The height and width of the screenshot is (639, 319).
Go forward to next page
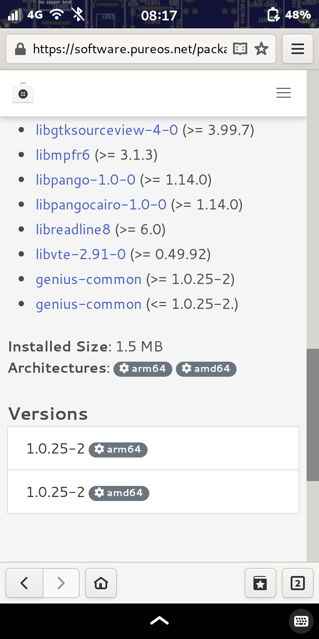(61, 583)
